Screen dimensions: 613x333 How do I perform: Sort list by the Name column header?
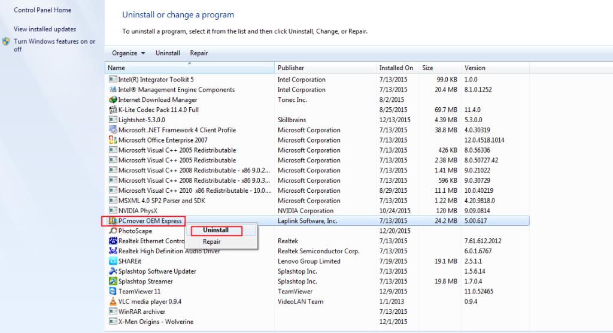(x=190, y=68)
